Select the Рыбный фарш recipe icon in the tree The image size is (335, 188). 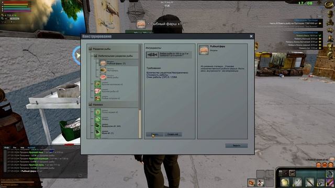103,63
